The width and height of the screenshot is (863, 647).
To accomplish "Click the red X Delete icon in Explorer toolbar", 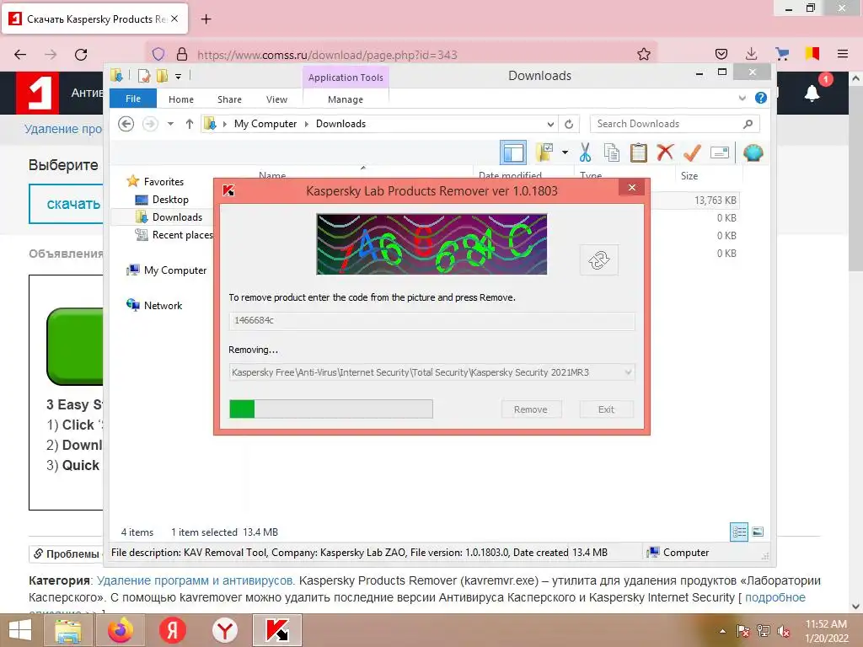I will (x=665, y=152).
